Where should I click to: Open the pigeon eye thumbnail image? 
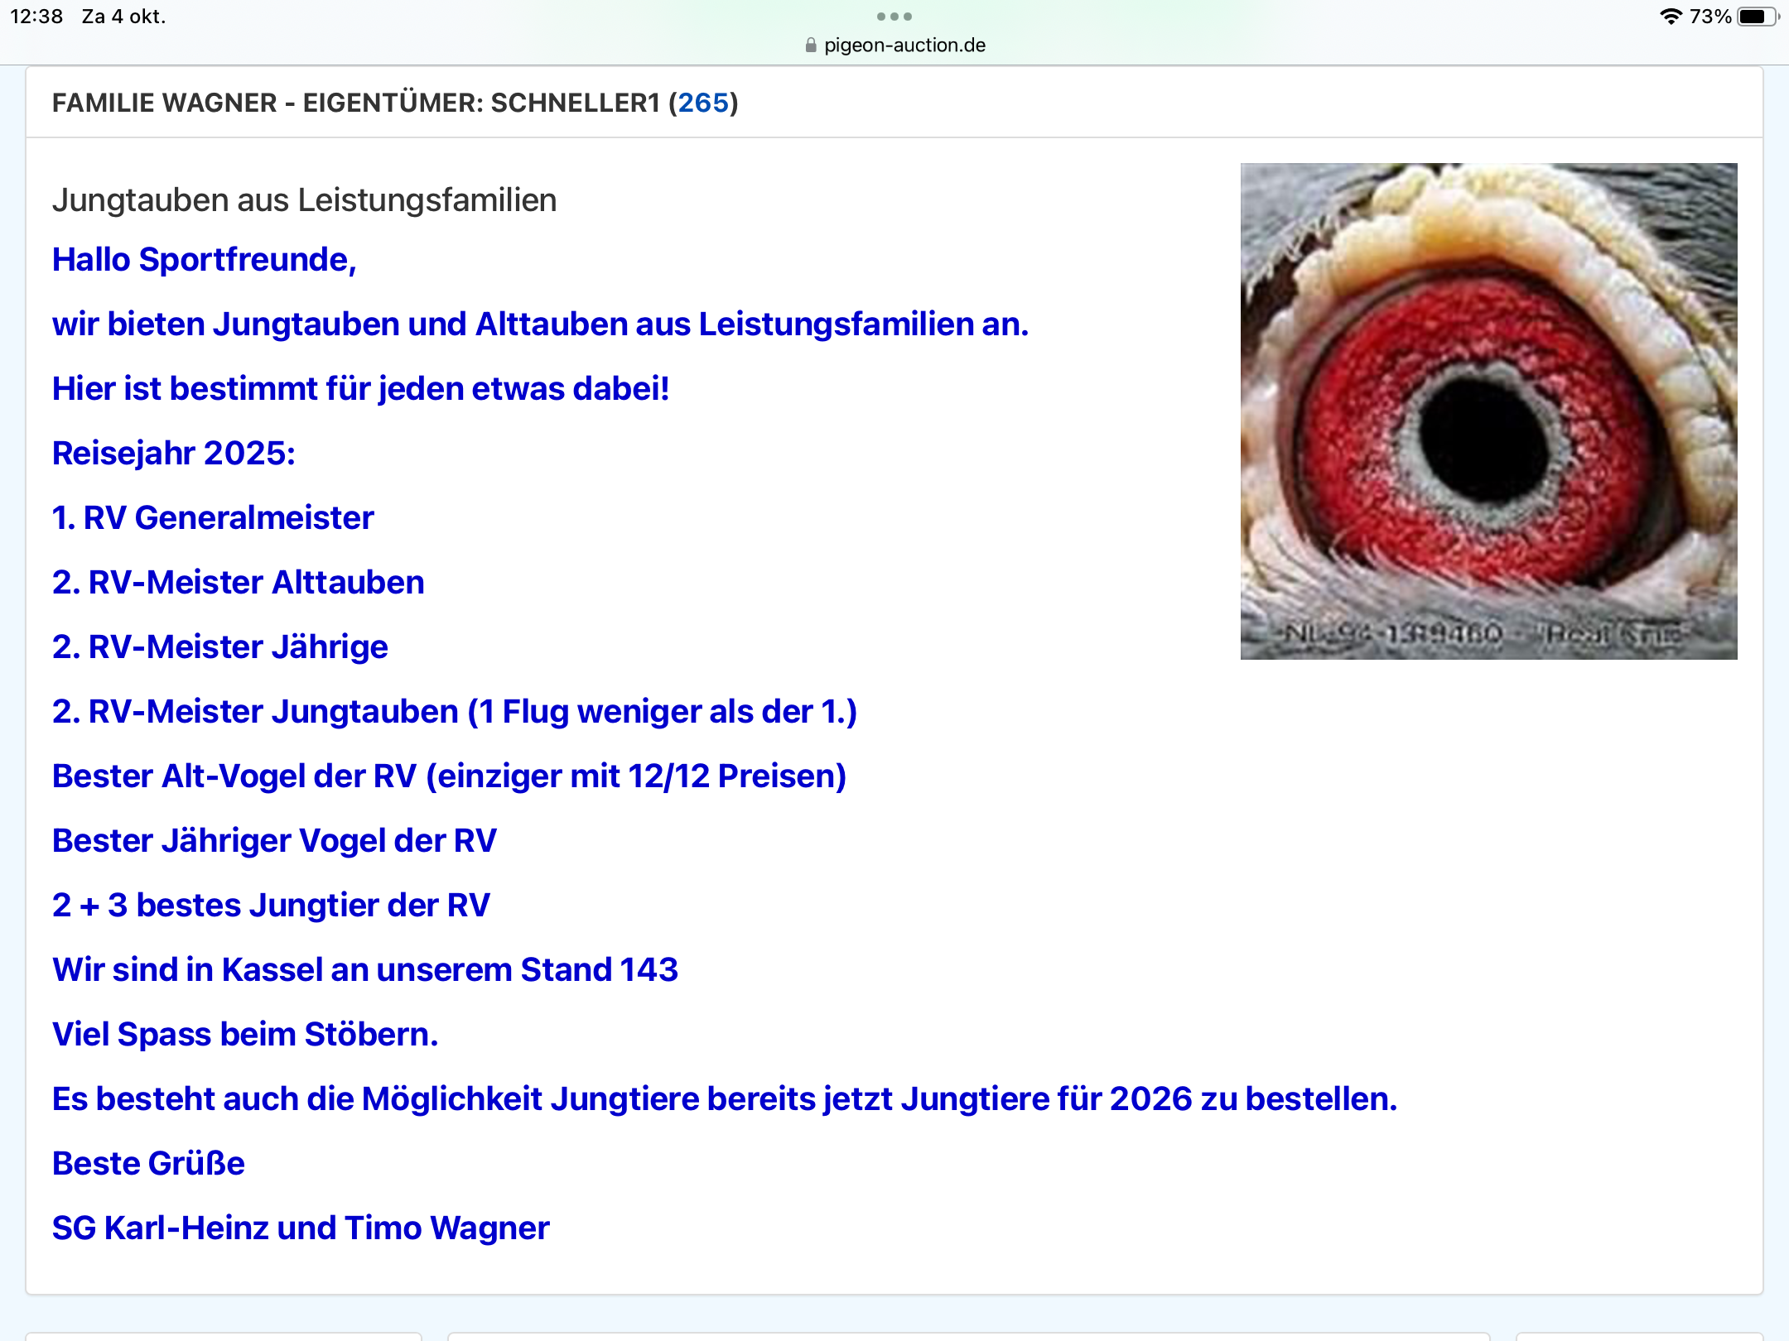[x=1488, y=411]
